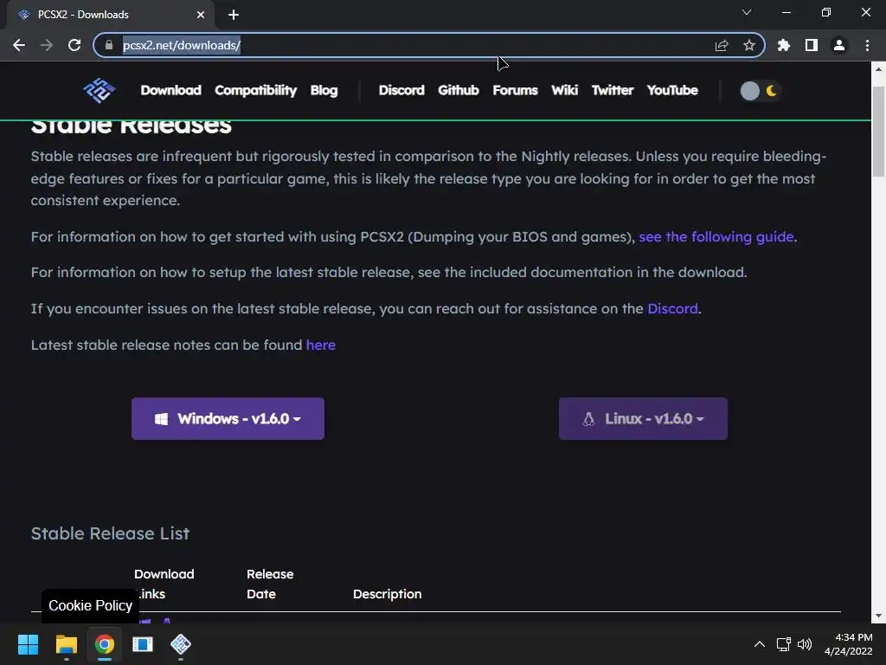Show hidden system tray icons
The image size is (886, 665).
[x=760, y=644]
